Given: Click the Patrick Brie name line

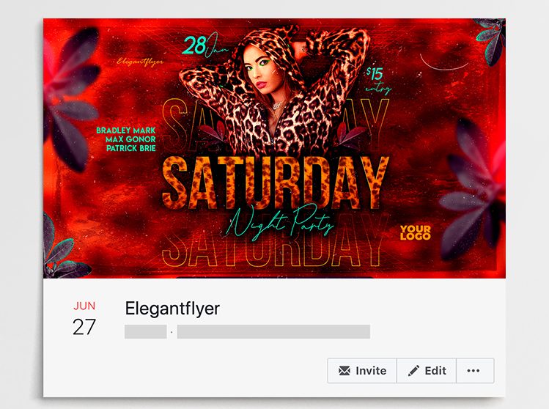Looking at the screenshot, I should [x=131, y=149].
